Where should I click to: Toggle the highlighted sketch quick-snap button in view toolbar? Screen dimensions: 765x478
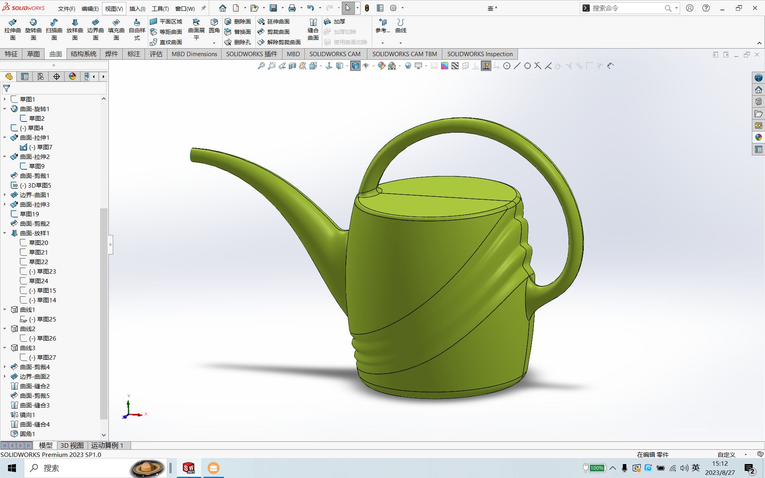coord(486,66)
